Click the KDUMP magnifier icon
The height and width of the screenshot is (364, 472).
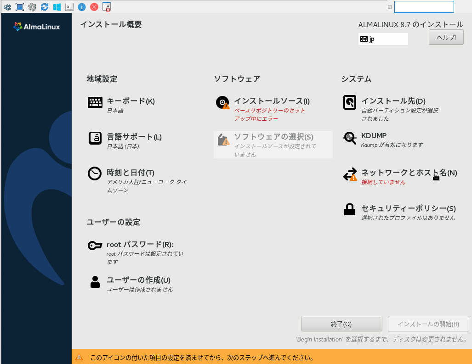[349, 138]
